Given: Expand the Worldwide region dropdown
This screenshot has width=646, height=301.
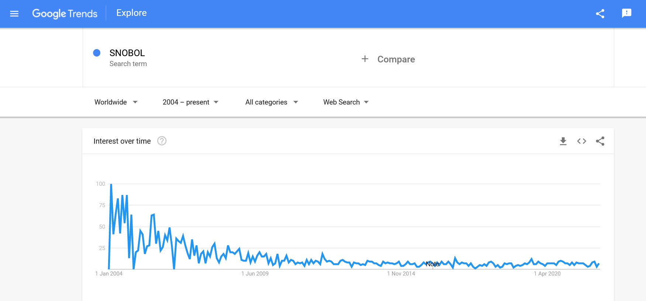Looking at the screenshot, I should click(x=116, y=102).
